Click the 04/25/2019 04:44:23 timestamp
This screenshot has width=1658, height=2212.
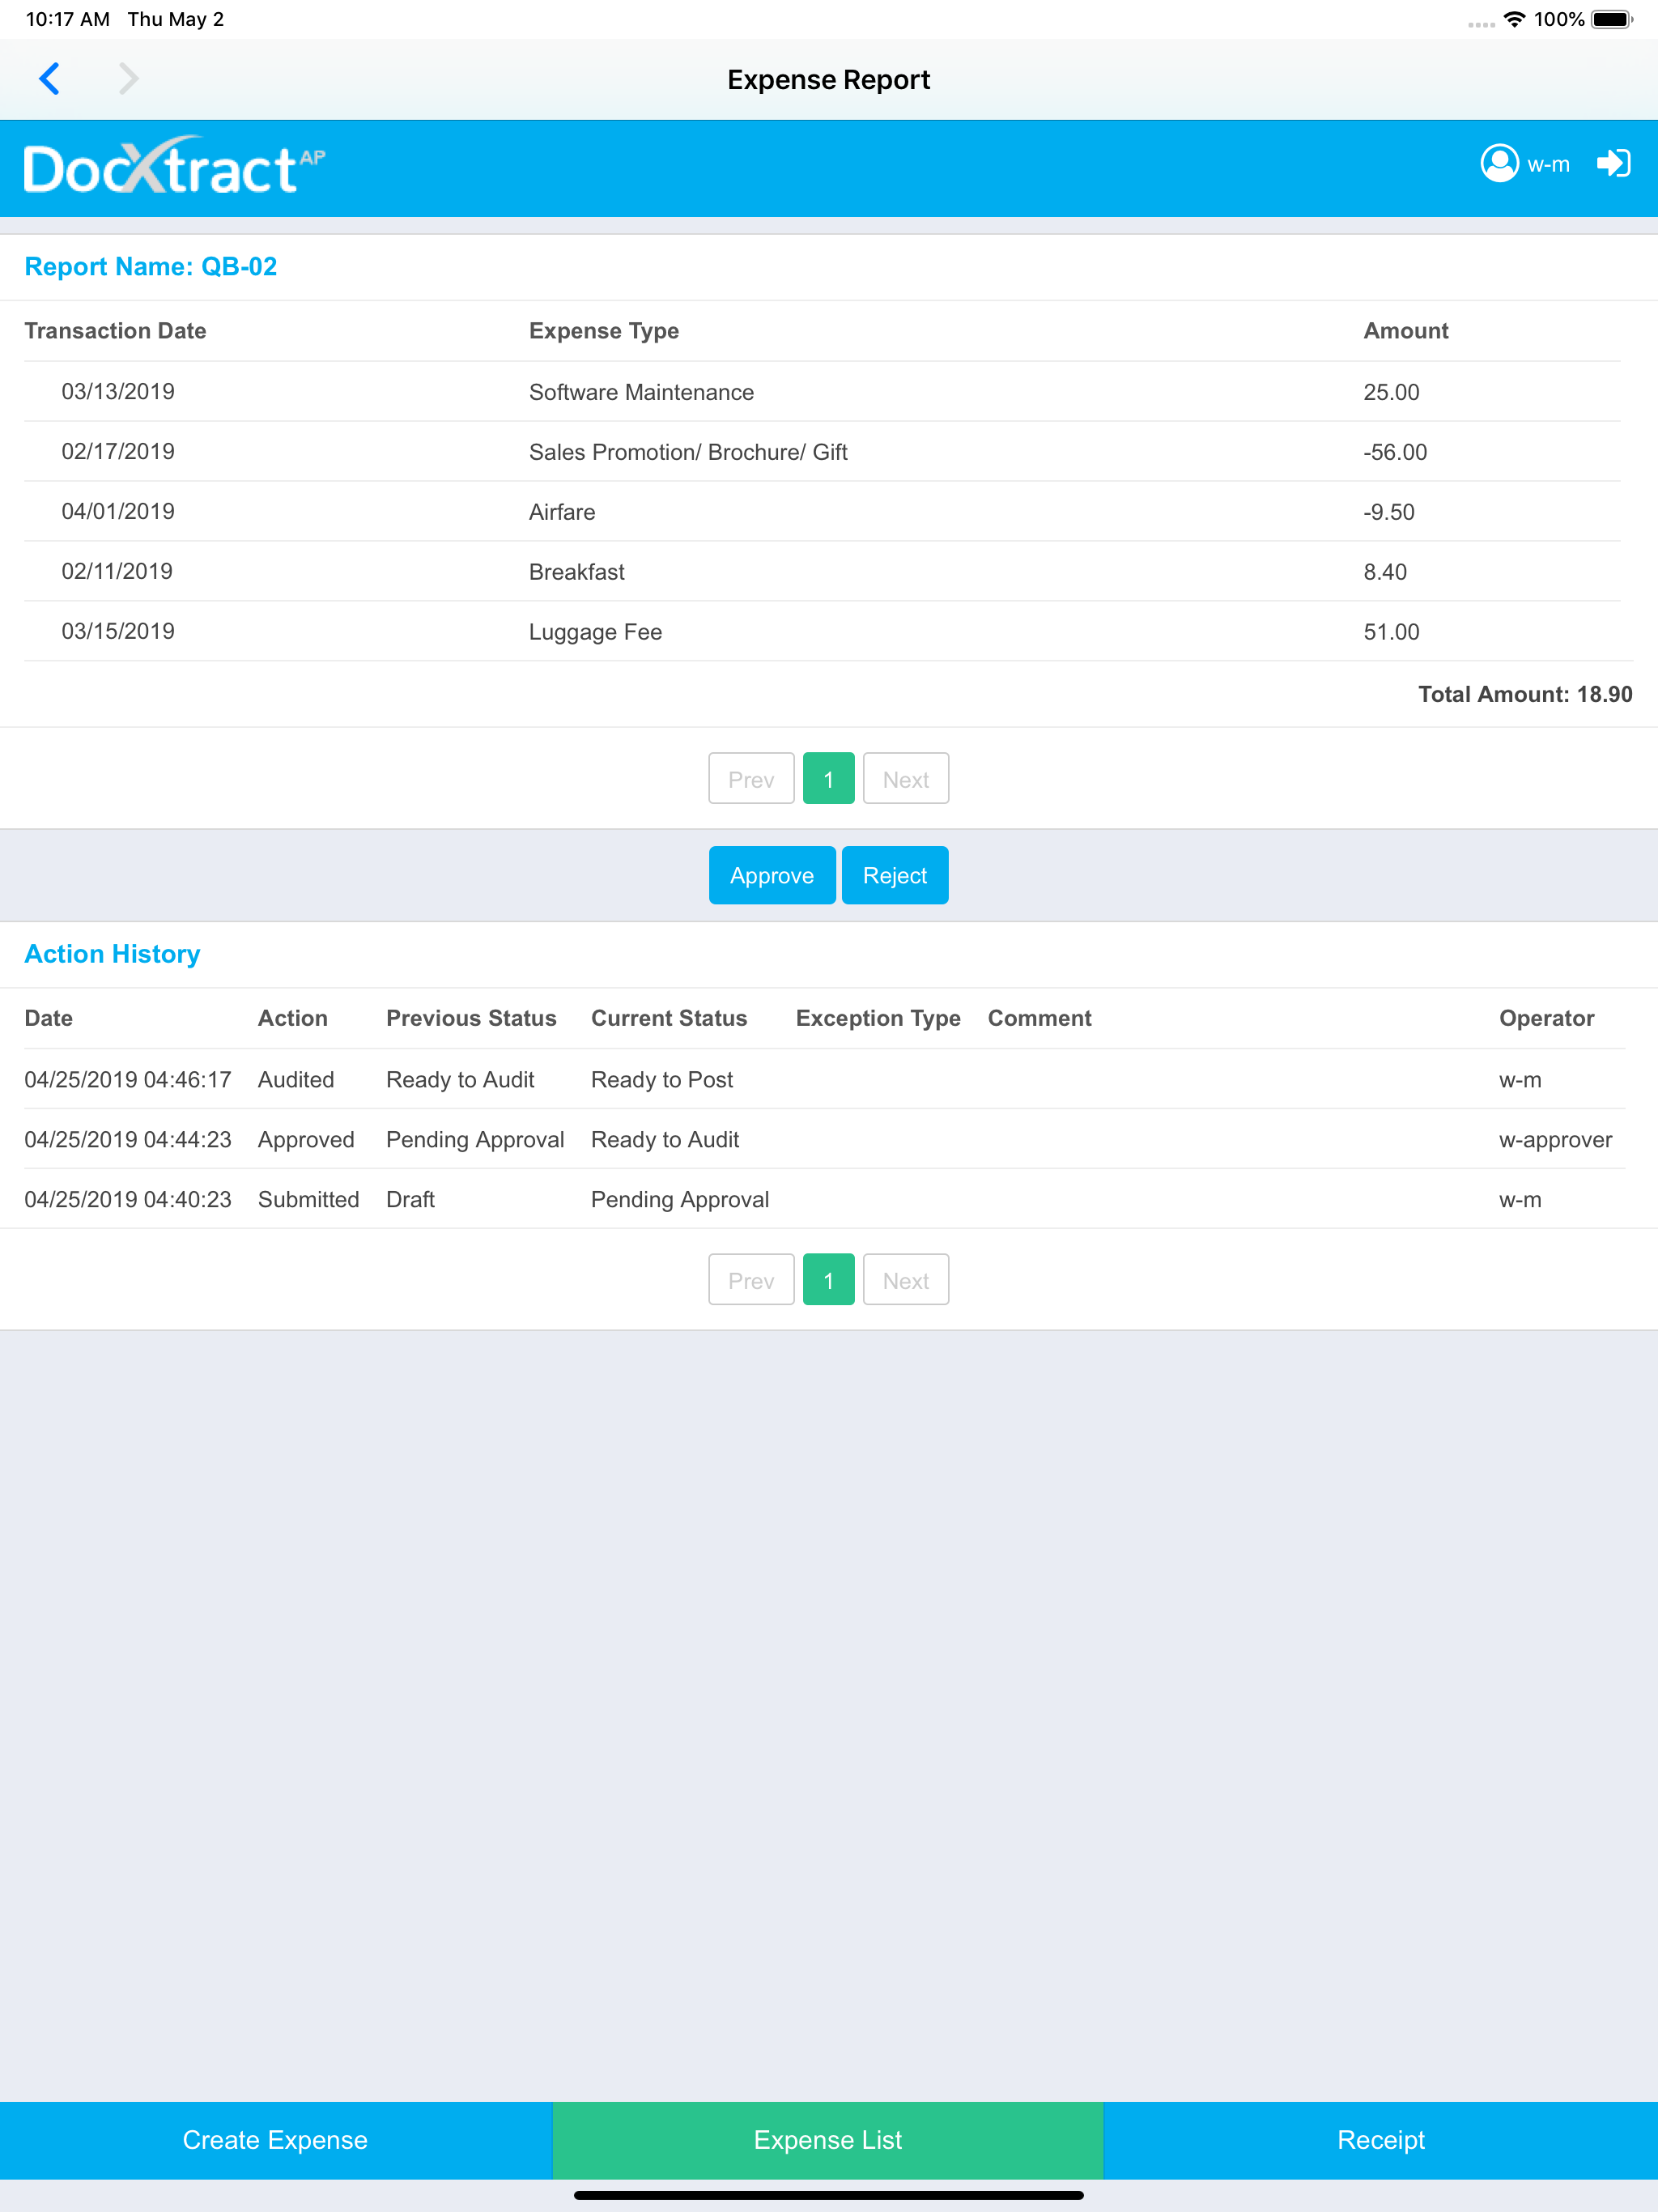point(128,1140)
